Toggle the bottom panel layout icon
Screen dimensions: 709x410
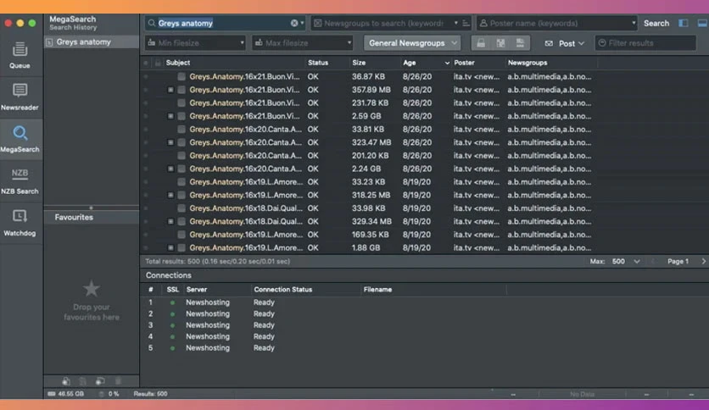point(703,23)
